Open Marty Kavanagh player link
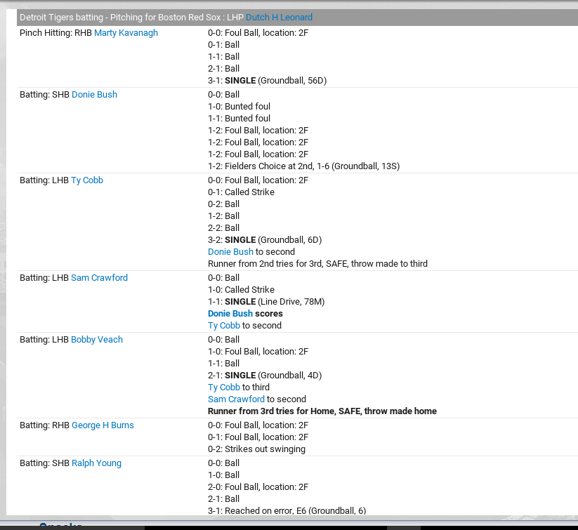This screenshot has height=530, width=578. coord(126,33)
